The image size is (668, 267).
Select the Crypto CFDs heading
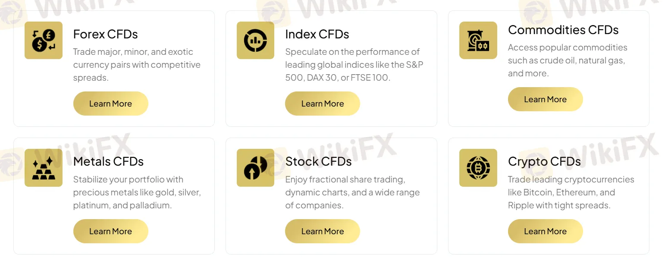click(544, 161)
